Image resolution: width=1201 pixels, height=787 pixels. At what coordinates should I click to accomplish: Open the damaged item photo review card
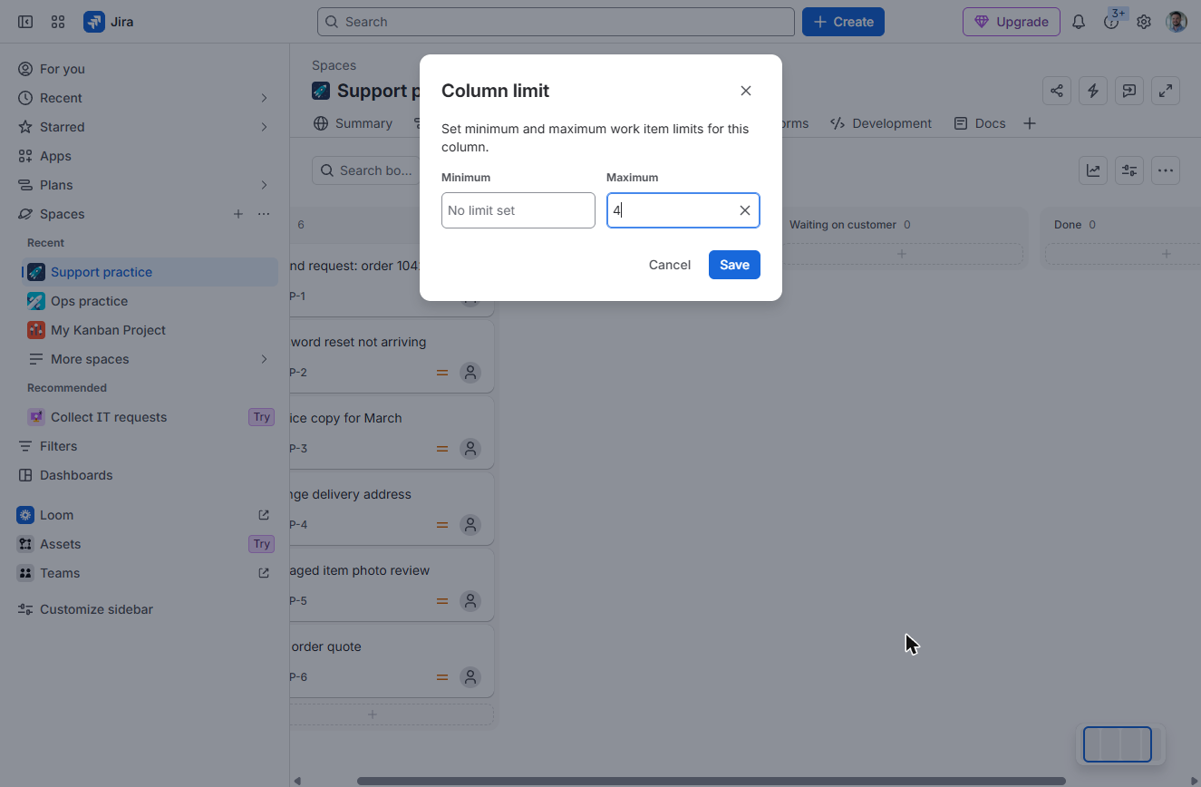point(392,584)
